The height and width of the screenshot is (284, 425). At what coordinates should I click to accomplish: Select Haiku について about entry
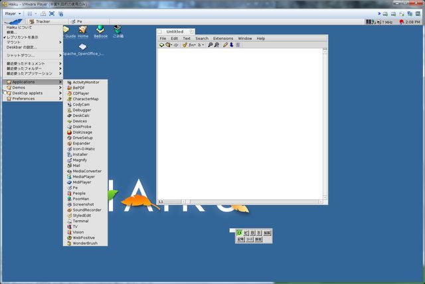33,27
